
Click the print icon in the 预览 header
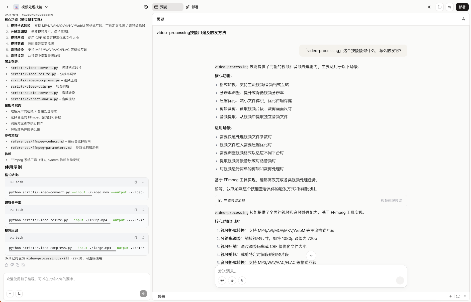click(x=463, y=19)
